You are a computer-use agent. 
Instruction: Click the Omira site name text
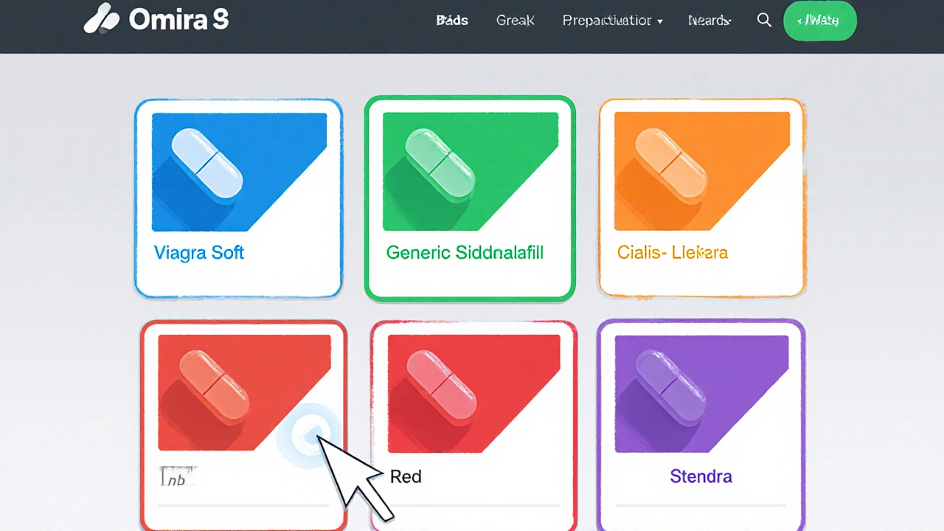(178, 20)
